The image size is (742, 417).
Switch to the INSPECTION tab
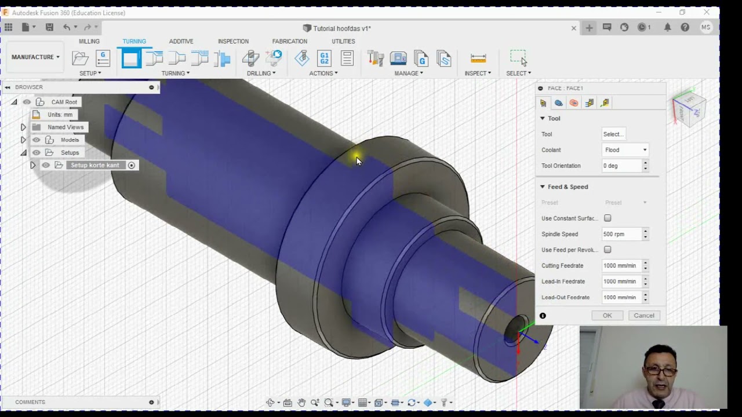[x=233, y=42]
